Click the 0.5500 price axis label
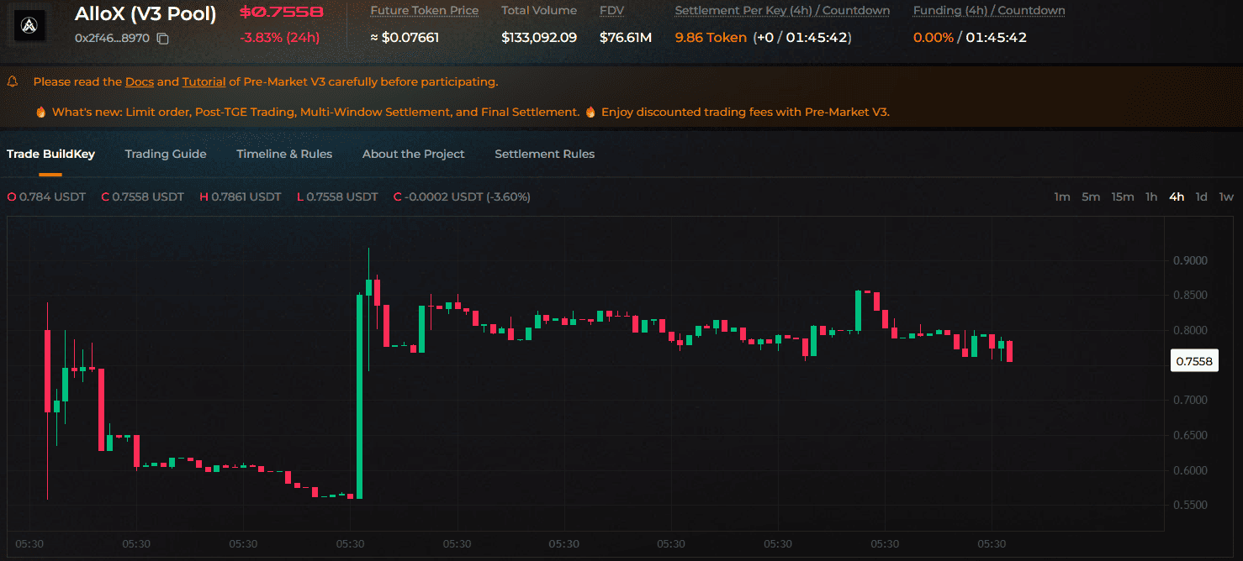Image resolution: width=1243 pixels, height=561 pixels. (x=1190, y=505)
